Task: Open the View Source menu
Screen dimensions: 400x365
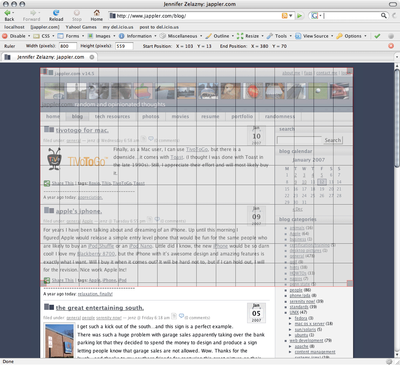Action: [314, 36]
